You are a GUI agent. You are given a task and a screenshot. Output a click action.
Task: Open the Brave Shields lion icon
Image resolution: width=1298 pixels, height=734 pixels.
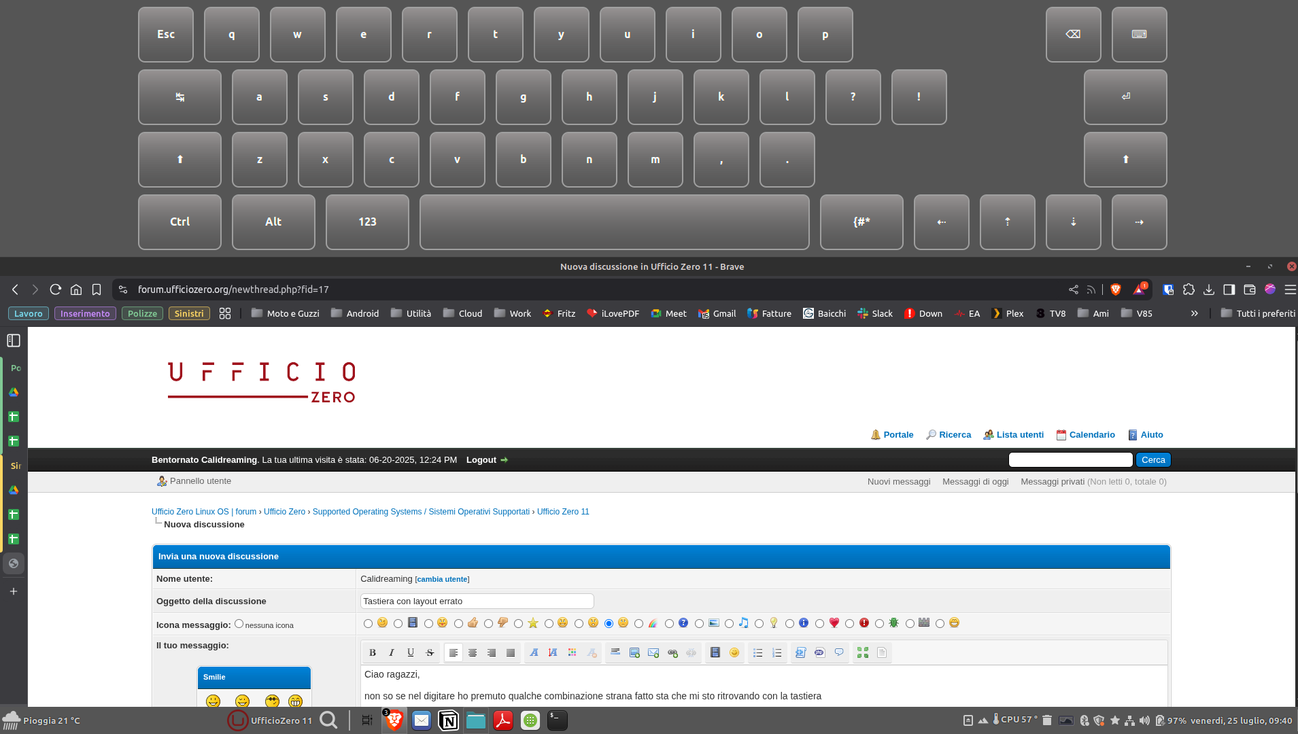point(1115,290)
